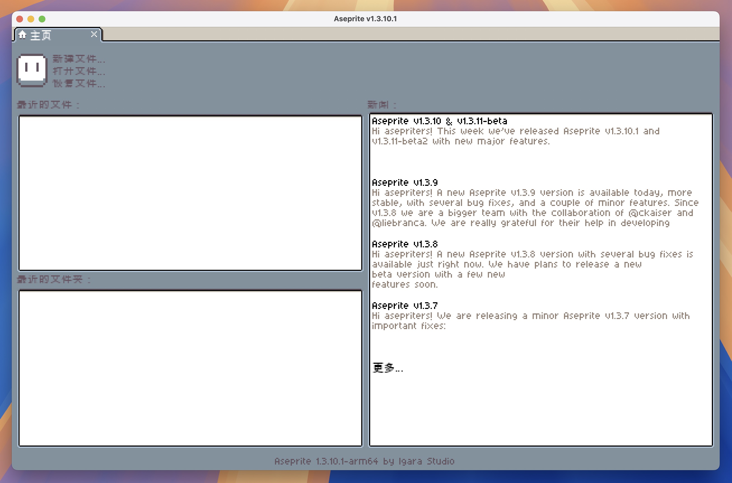Click the 更多... link under news
732x483 pixels.
[388, 368]
